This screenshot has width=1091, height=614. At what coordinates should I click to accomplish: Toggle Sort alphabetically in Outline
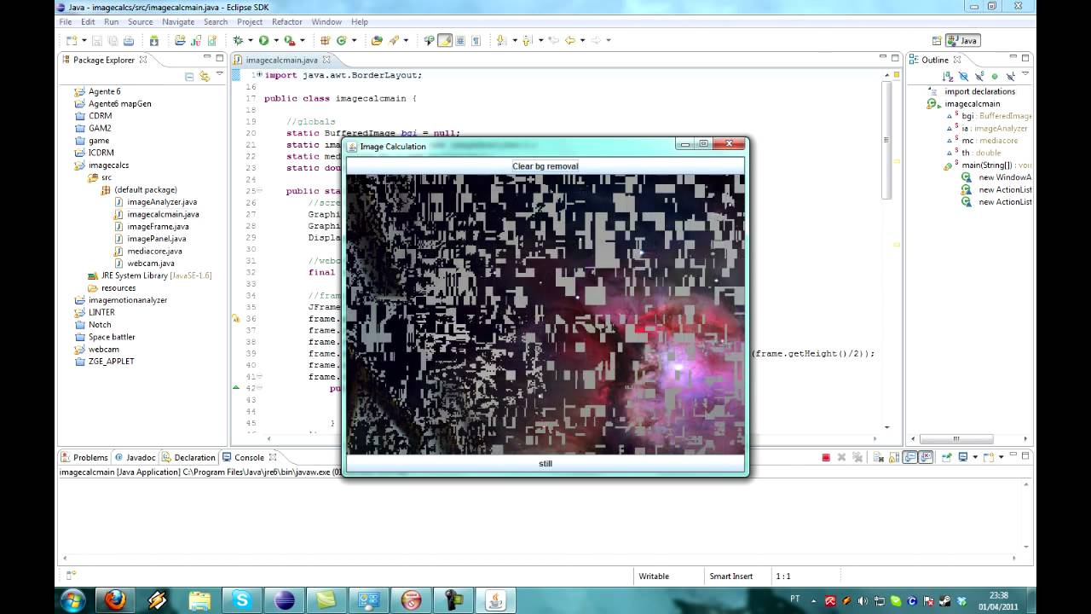tap(948, 77)
